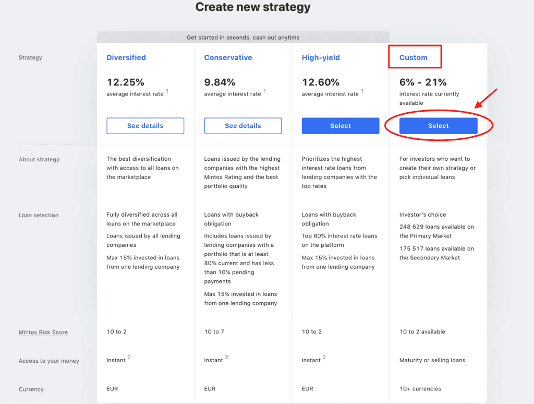Select the High-yield strategy
This screenshot has width=534, height=404.
coord(341,126)
